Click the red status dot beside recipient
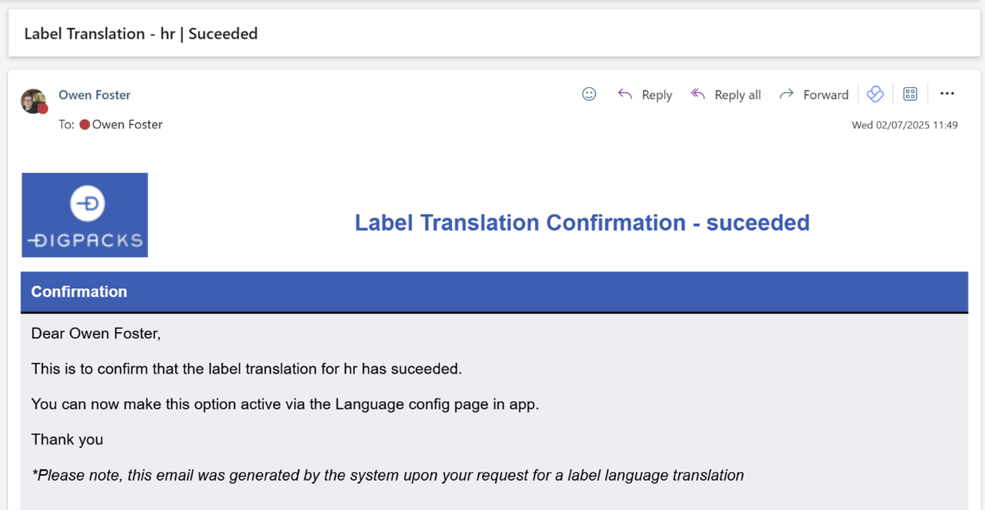The height and width of the screenshot is (510, 985). (x=84, y=125)
